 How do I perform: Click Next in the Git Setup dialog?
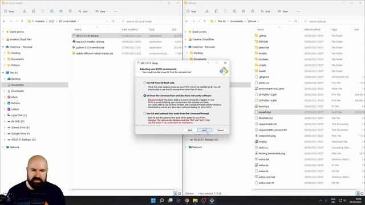click(204, 130)
